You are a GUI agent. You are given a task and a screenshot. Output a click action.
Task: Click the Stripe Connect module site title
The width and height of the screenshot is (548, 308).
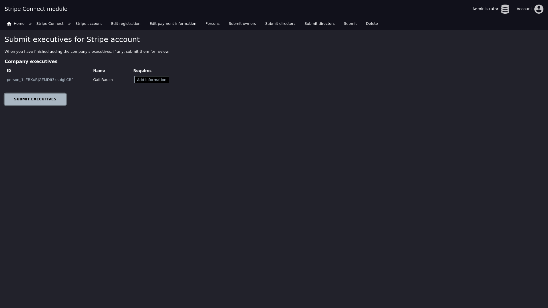point(36,9)
